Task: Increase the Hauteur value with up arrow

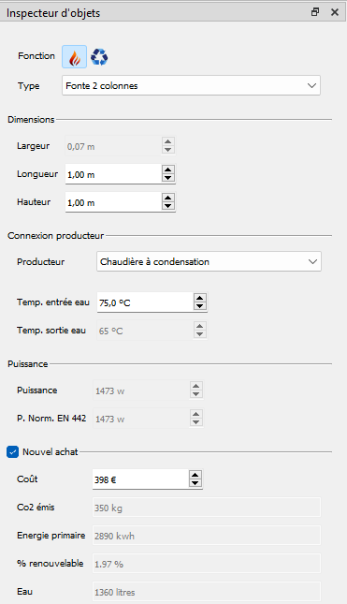Action: (x=167, y=198)
